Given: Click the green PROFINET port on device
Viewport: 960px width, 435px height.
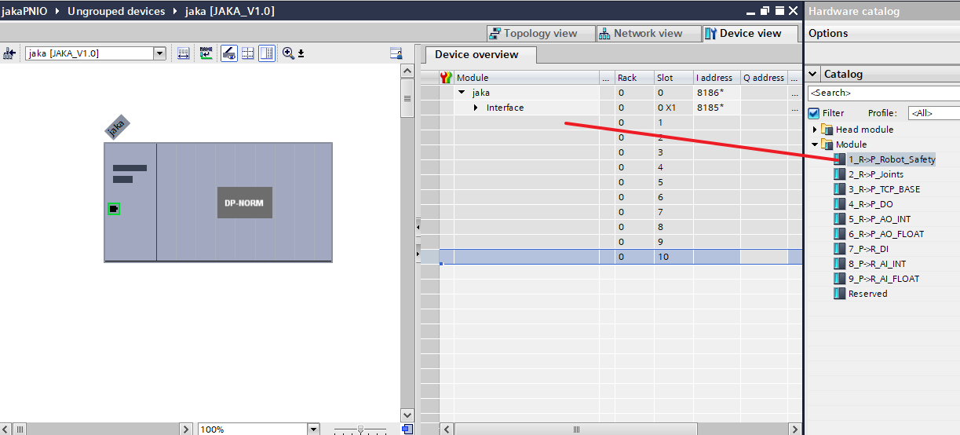Looking at the screenshot, I should tap(114, 208).
